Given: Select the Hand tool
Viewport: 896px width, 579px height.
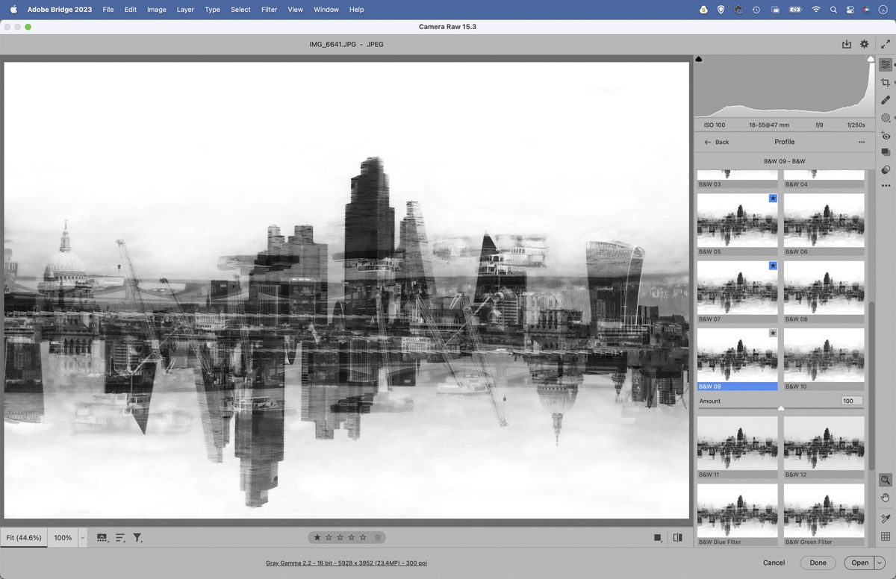Looking at the screenshot, I should (x=886, y=497).
